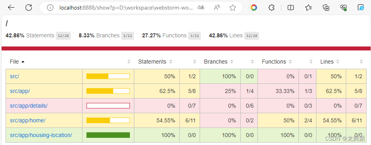This screenshot has width=371, height=145.
Task: Click the 12/28 Statements badge
Action: coord(63,36)
